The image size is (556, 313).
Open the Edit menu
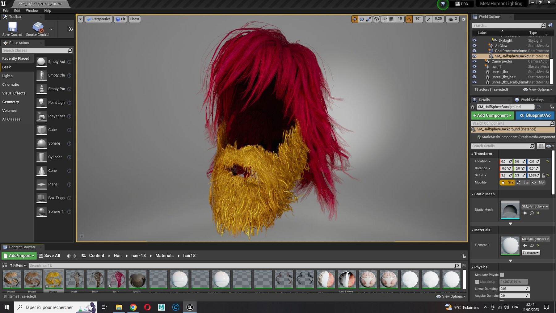(17, 11)
